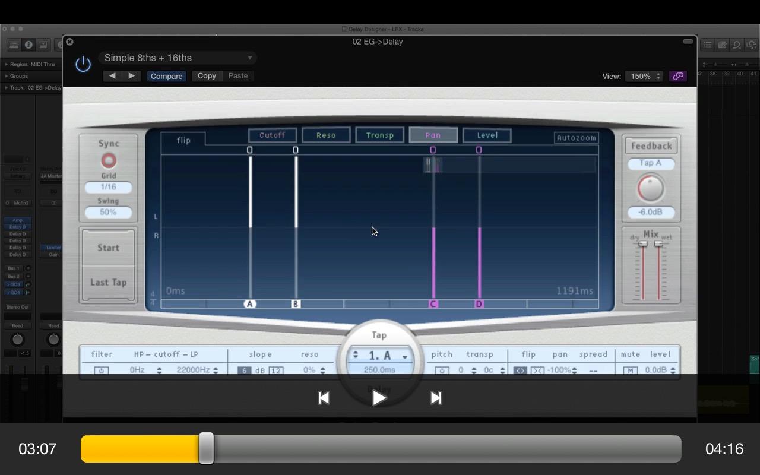Screen dimensions: 760x475
Task: Switch to the Pan view tab
Action: 433,135
